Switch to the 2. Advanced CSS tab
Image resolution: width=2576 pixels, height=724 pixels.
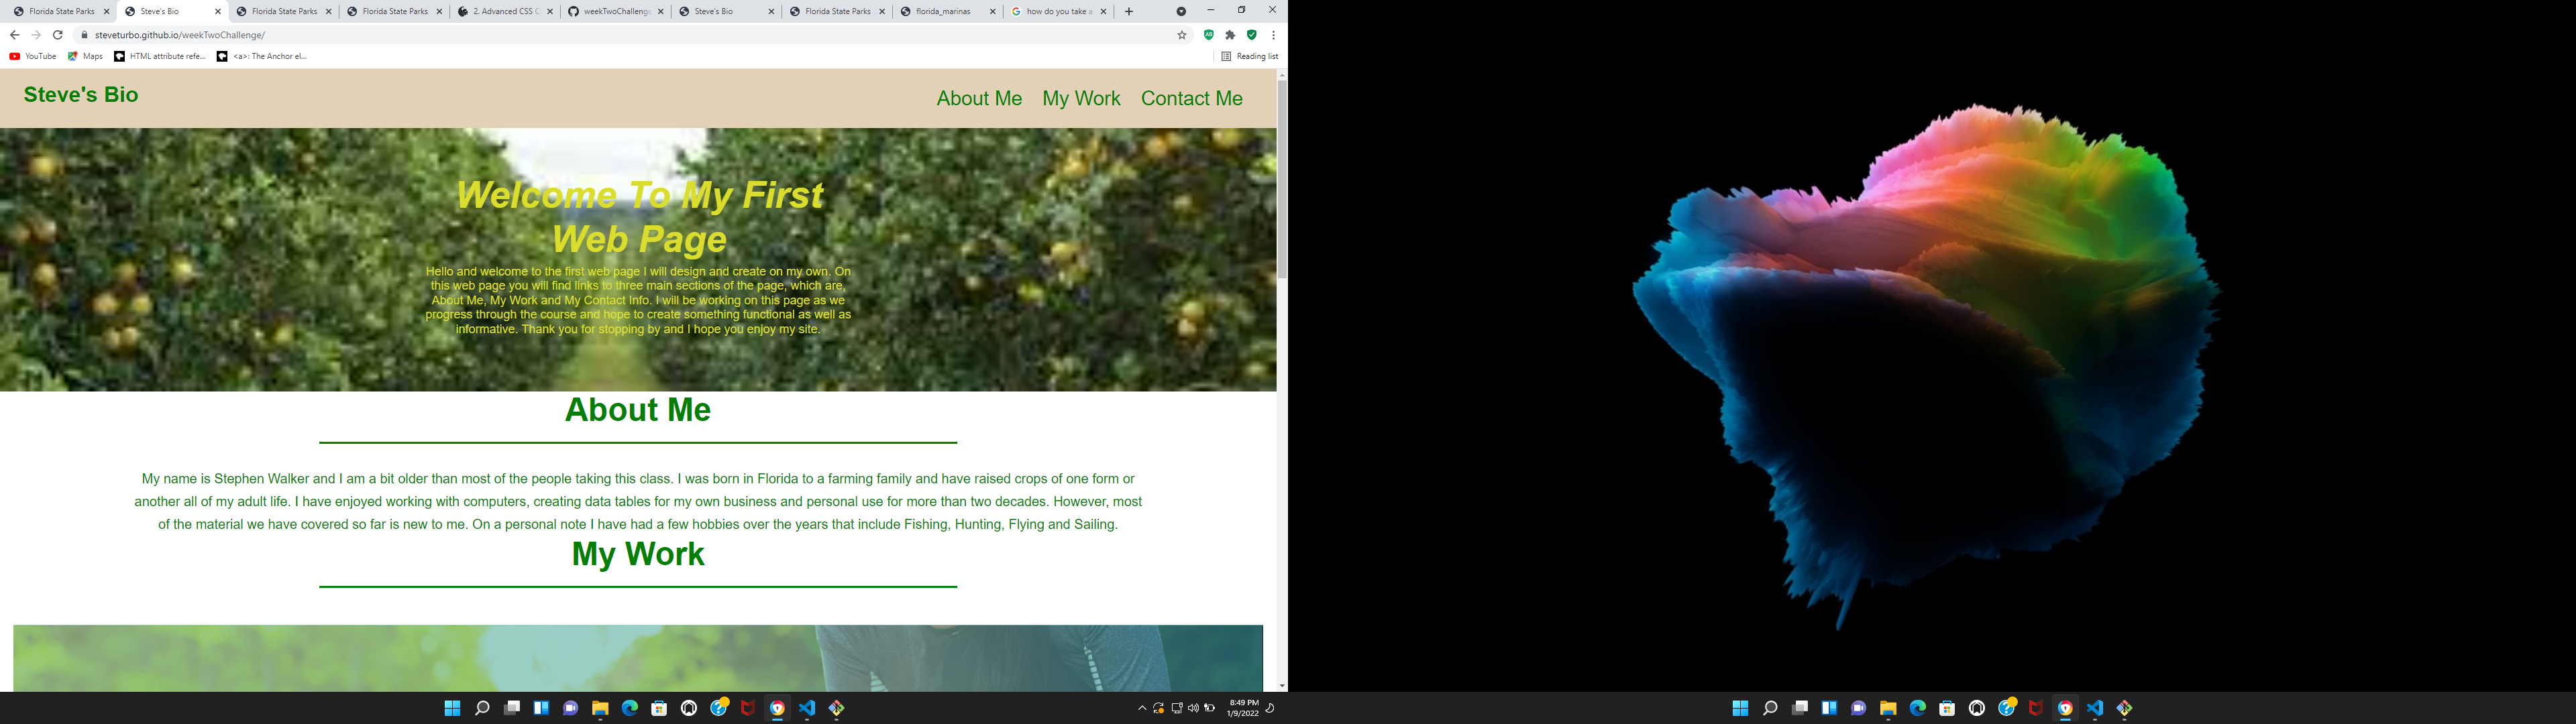tap(505, 12)
